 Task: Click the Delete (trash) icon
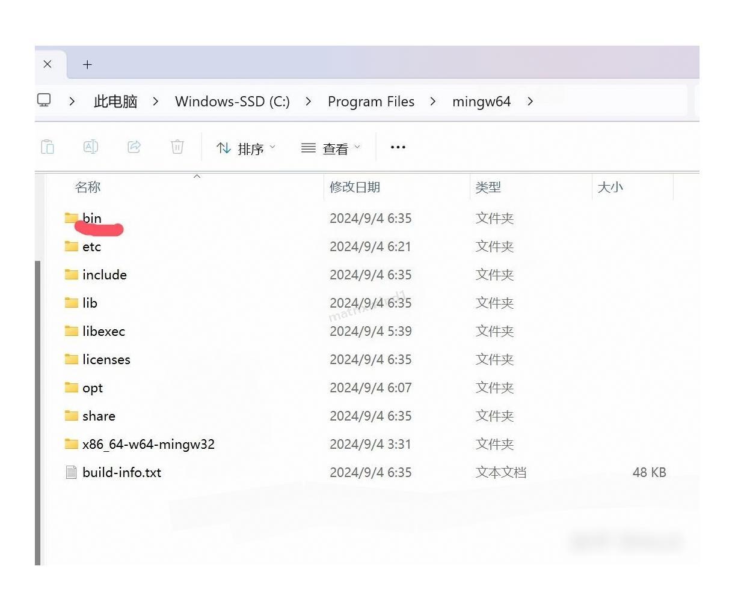click(x=177, y=147)
